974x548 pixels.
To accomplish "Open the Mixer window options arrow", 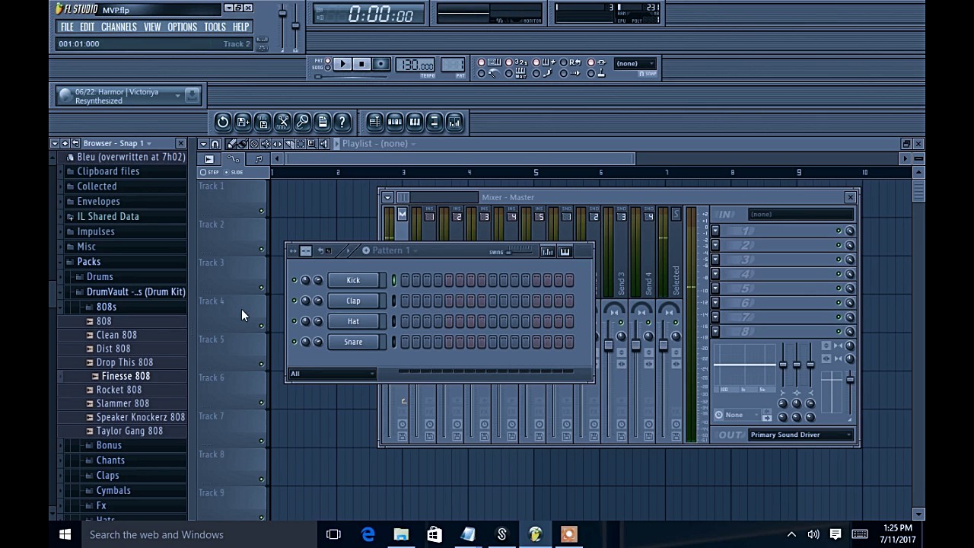I will coord(387,197).
